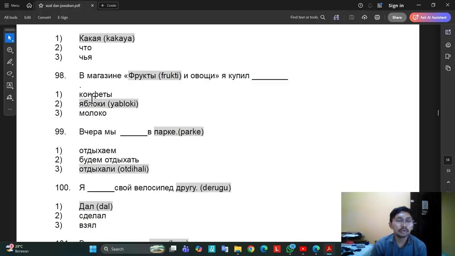455x256 pixels.
Task: Pick the highlighter pen tool
Action: tap(10, 62)
